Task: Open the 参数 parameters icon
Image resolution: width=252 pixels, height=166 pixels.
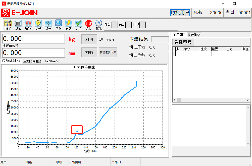Action: 18,25
